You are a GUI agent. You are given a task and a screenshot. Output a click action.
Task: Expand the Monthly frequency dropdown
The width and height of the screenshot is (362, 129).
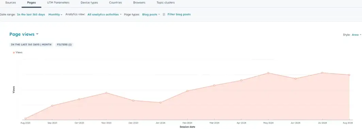coord(55,15)
